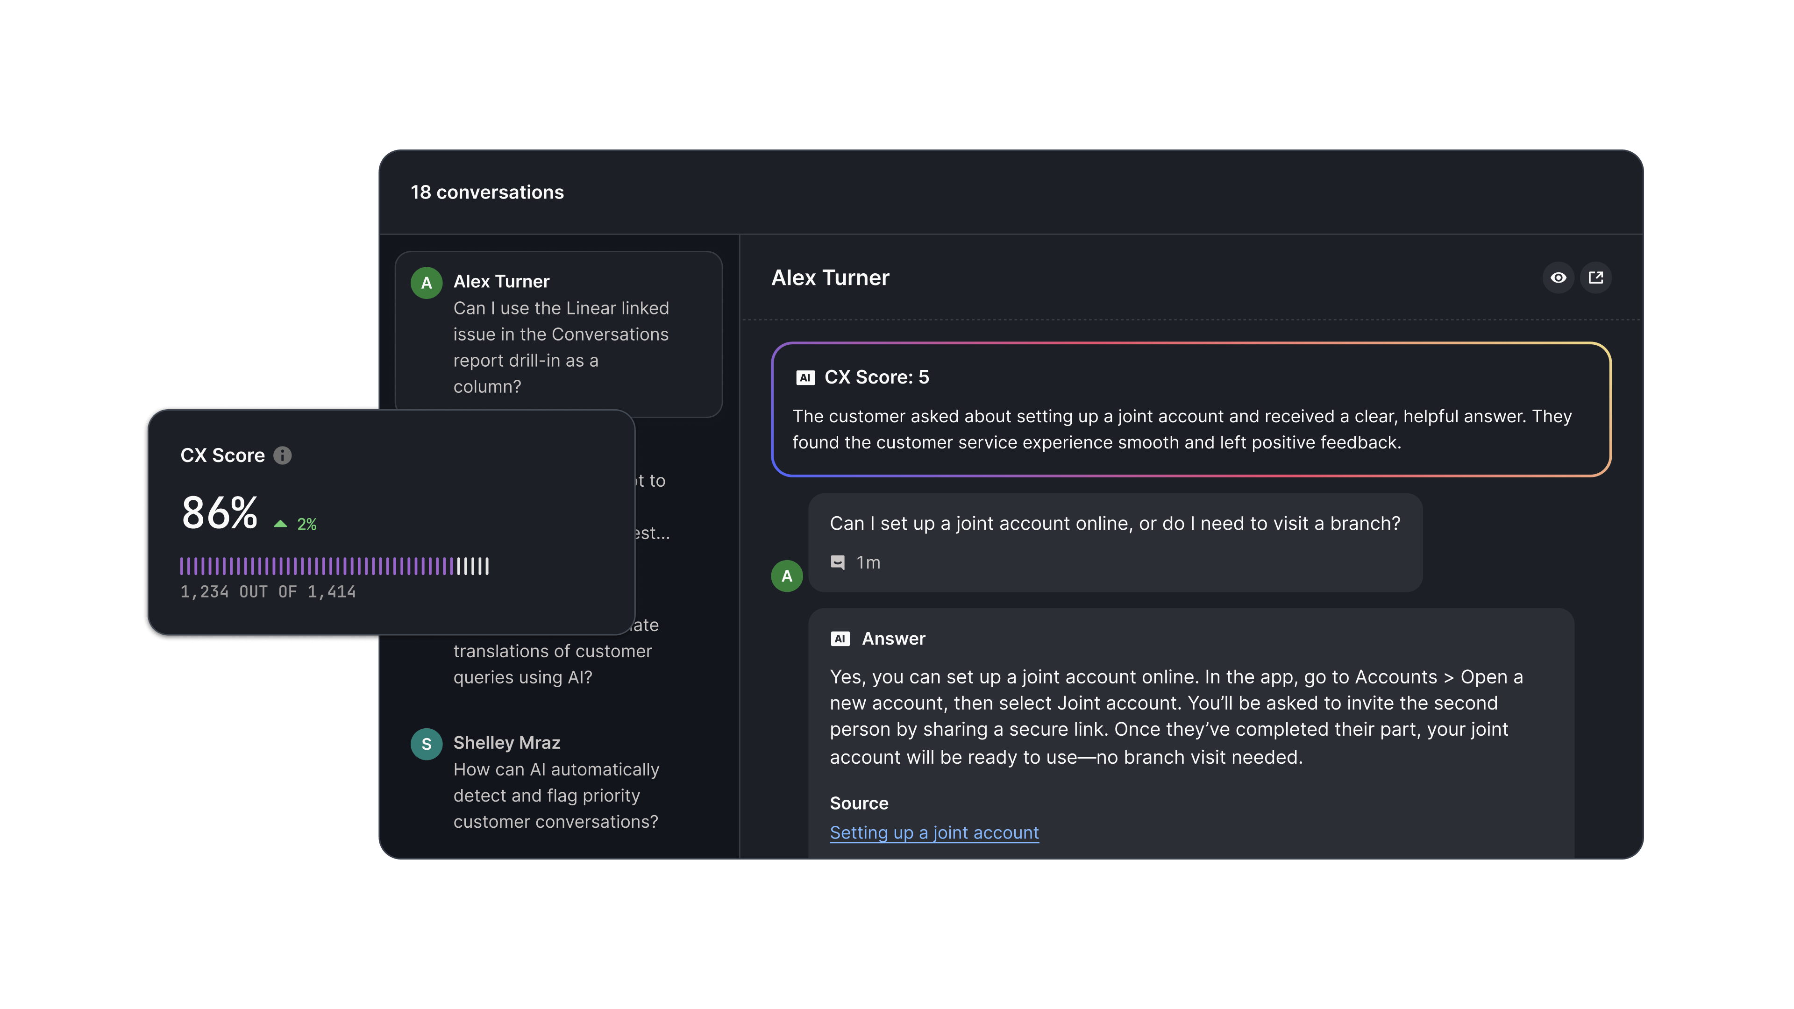Open conversation in new window icon
This screenshot has height=1009, width=1794.
tap(1595, 278)
